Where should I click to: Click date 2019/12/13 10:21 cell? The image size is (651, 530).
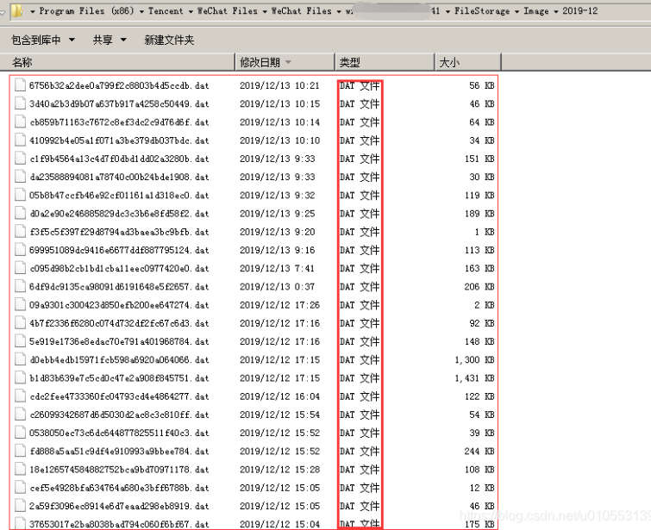[279, 85]
